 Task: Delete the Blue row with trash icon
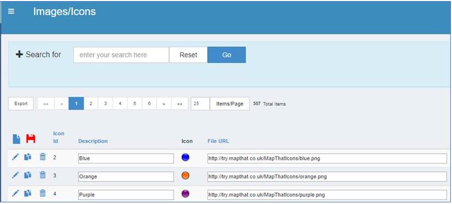pyautogui.click(x=43, y=157)
